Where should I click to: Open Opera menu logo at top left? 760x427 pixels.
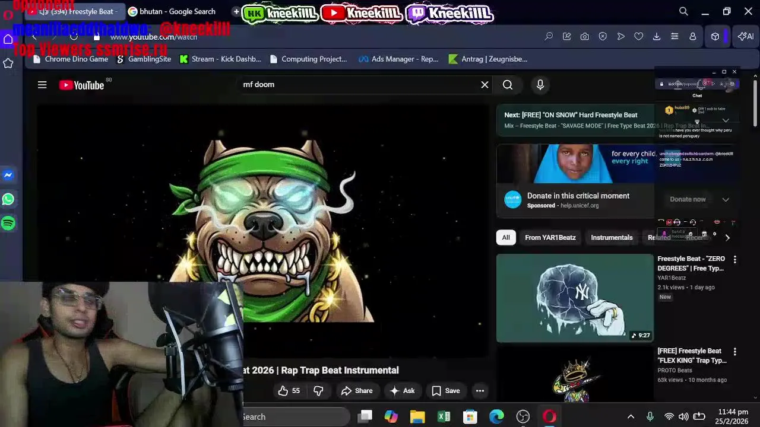coord(8,15)
